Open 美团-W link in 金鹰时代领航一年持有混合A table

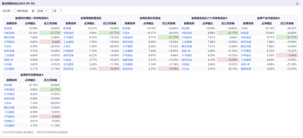point(8,60)
